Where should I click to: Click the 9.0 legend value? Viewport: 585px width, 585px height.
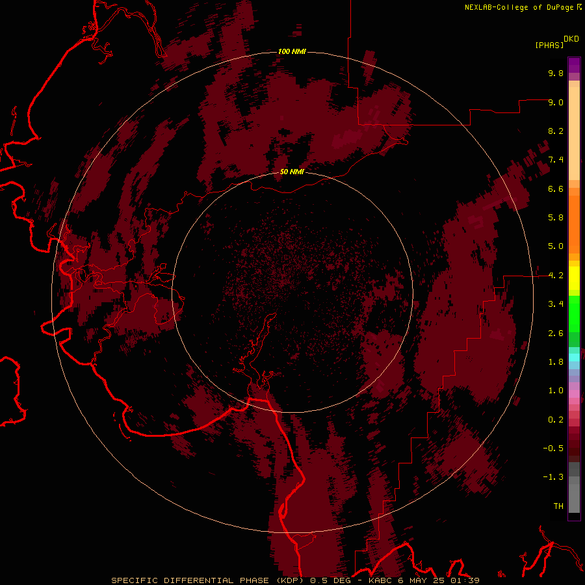556,102
